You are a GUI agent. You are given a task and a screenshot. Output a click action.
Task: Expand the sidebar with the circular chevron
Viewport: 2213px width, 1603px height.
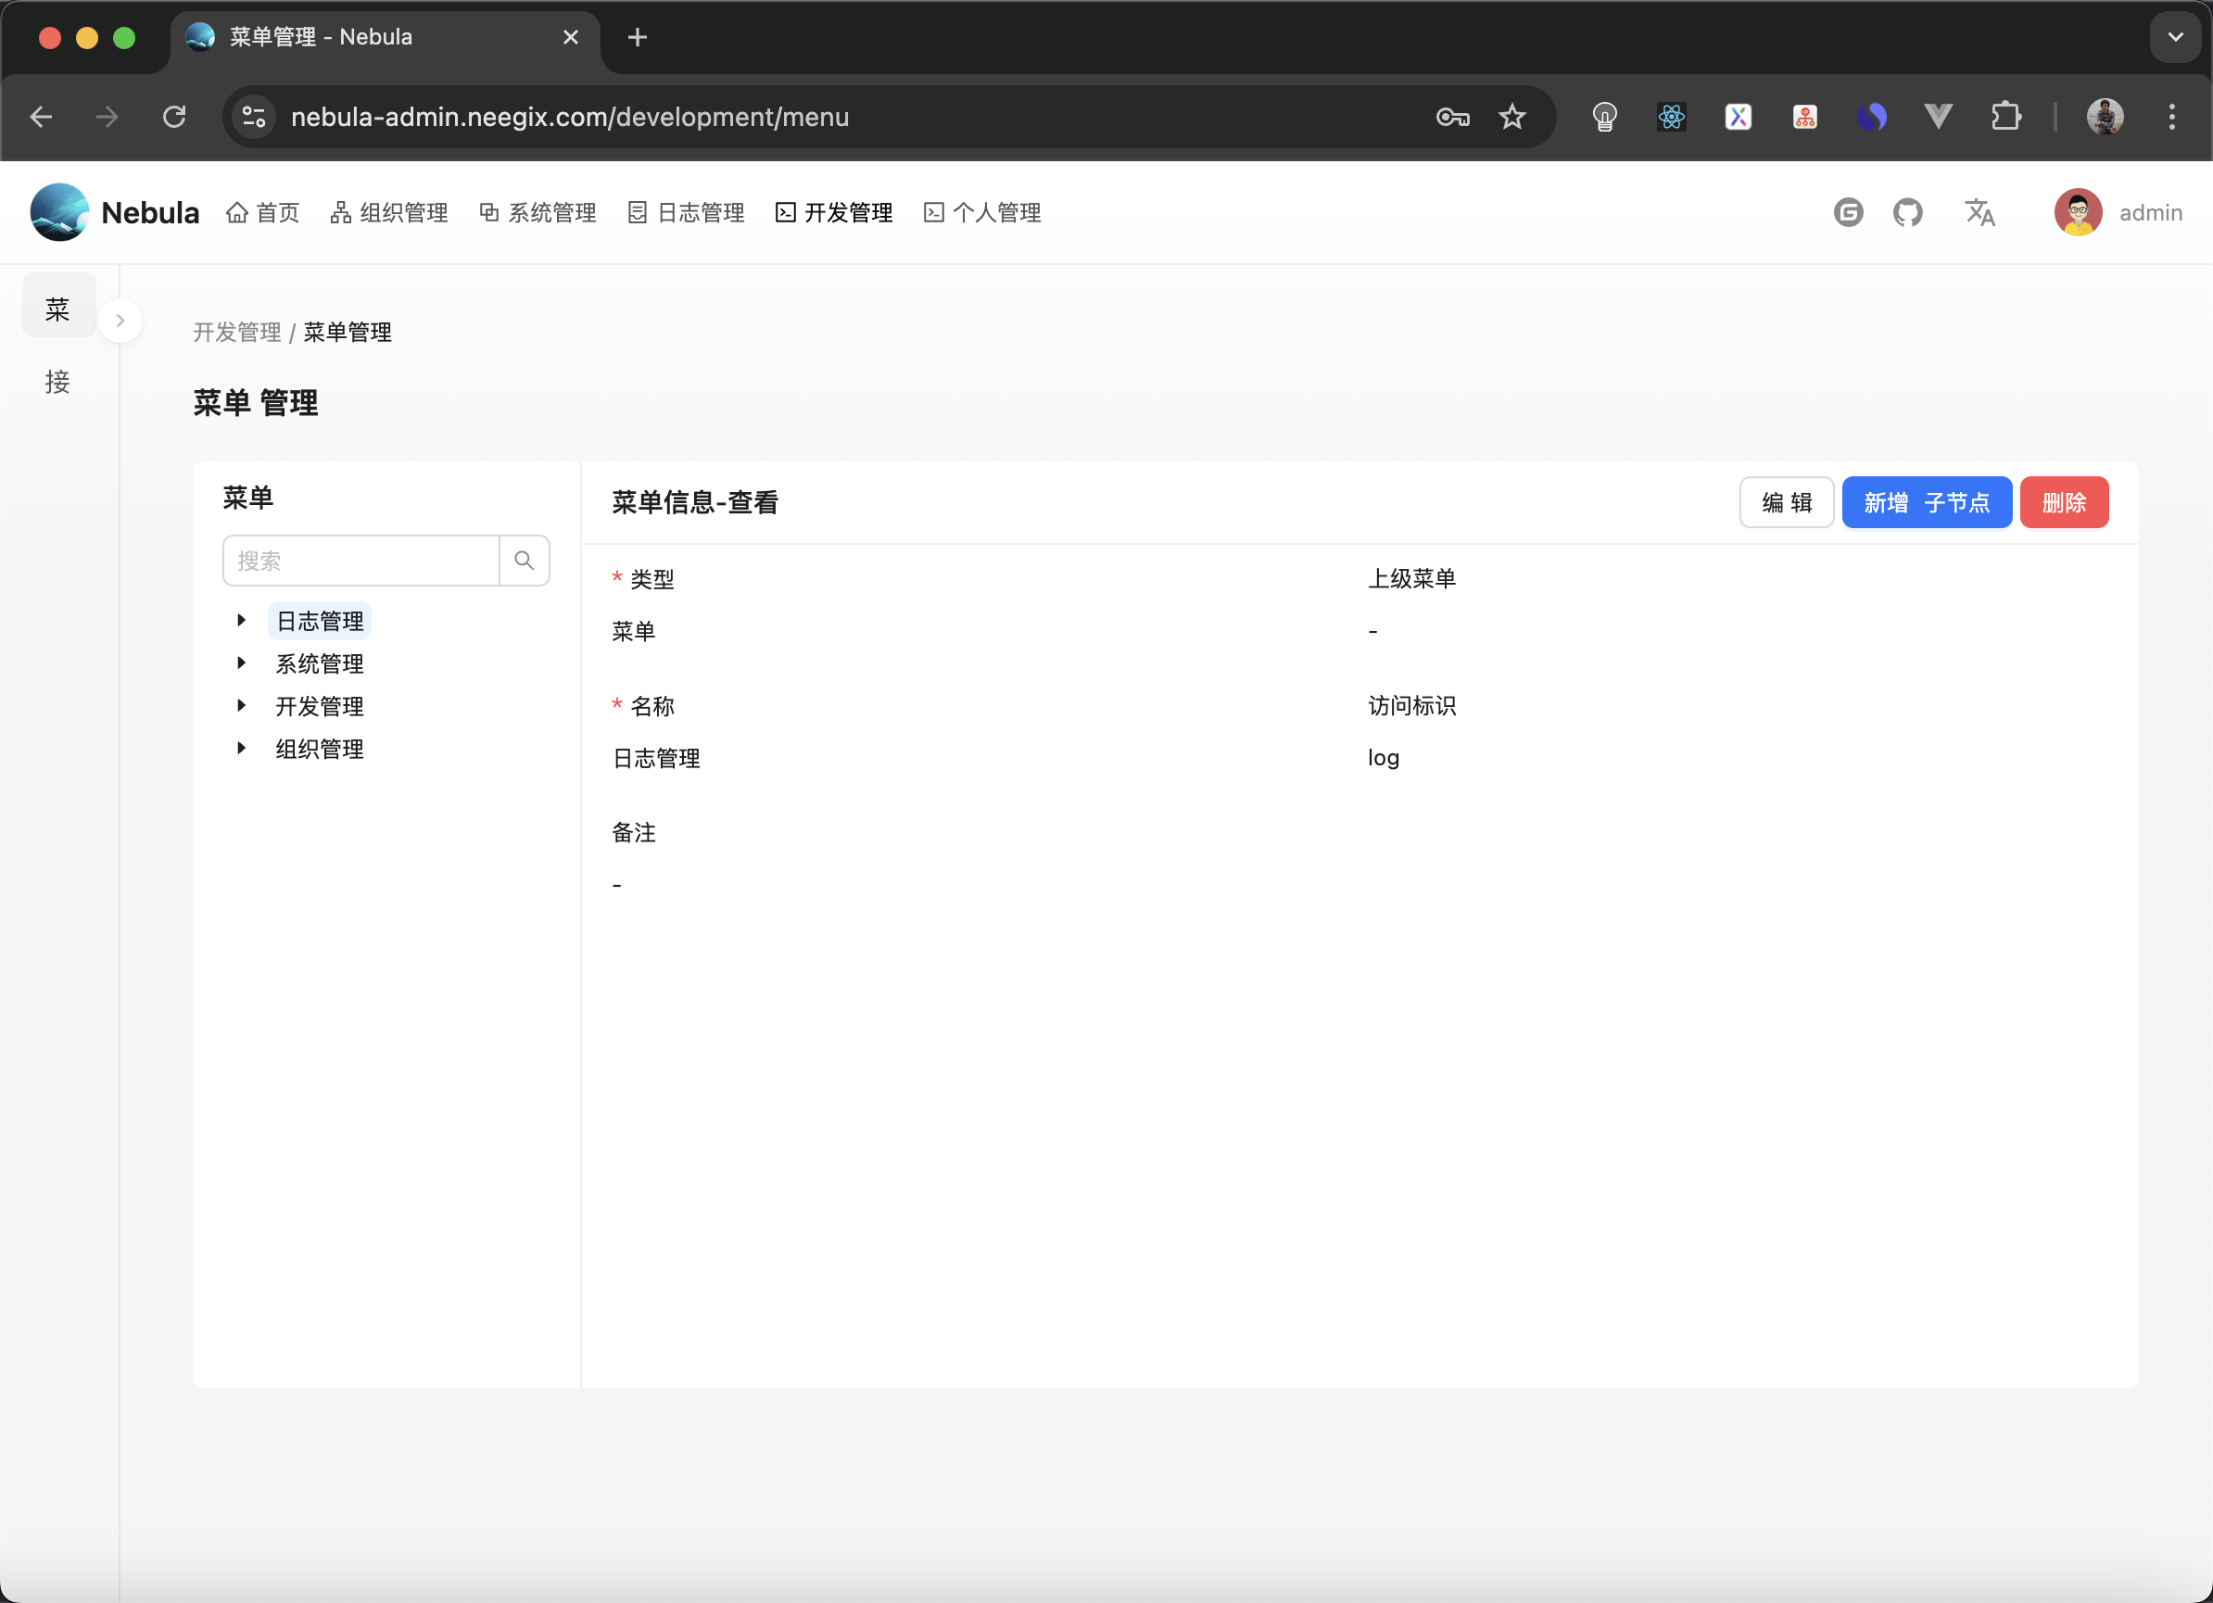tap(121, 320)
